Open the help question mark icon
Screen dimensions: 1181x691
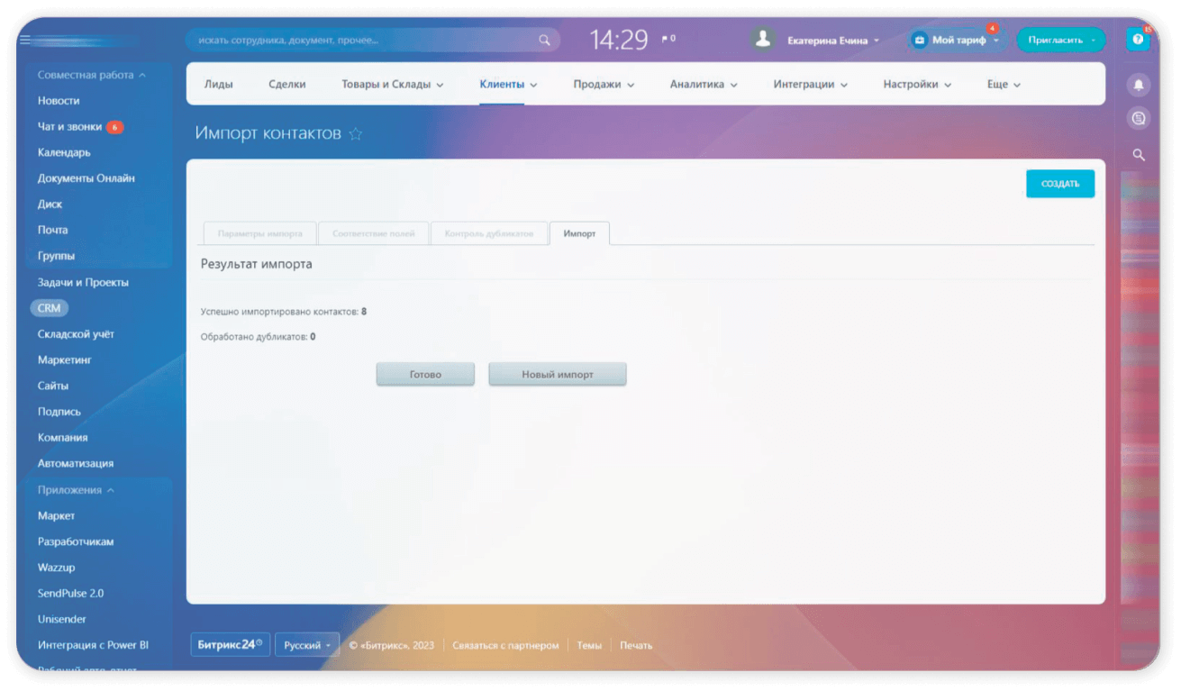[x=1138, y=40]
